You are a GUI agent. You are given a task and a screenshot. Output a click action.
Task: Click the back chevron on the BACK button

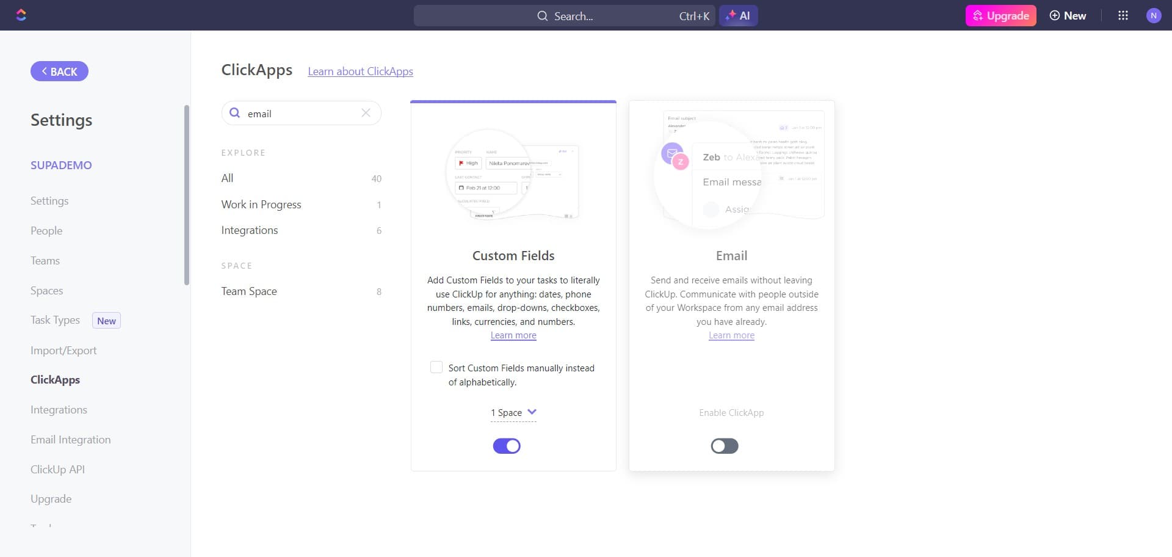pos(44,71)
